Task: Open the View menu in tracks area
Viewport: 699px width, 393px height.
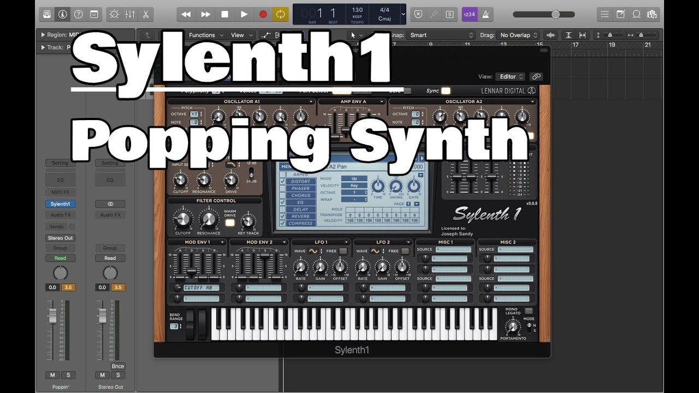Action: (241, 35)
